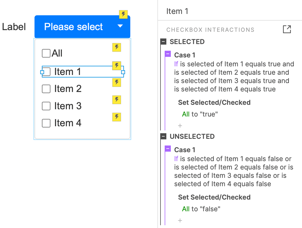Click the interaction badge beside Item 1
The height and width of the screenshot is (228, 302).
(x=116, y=66)
